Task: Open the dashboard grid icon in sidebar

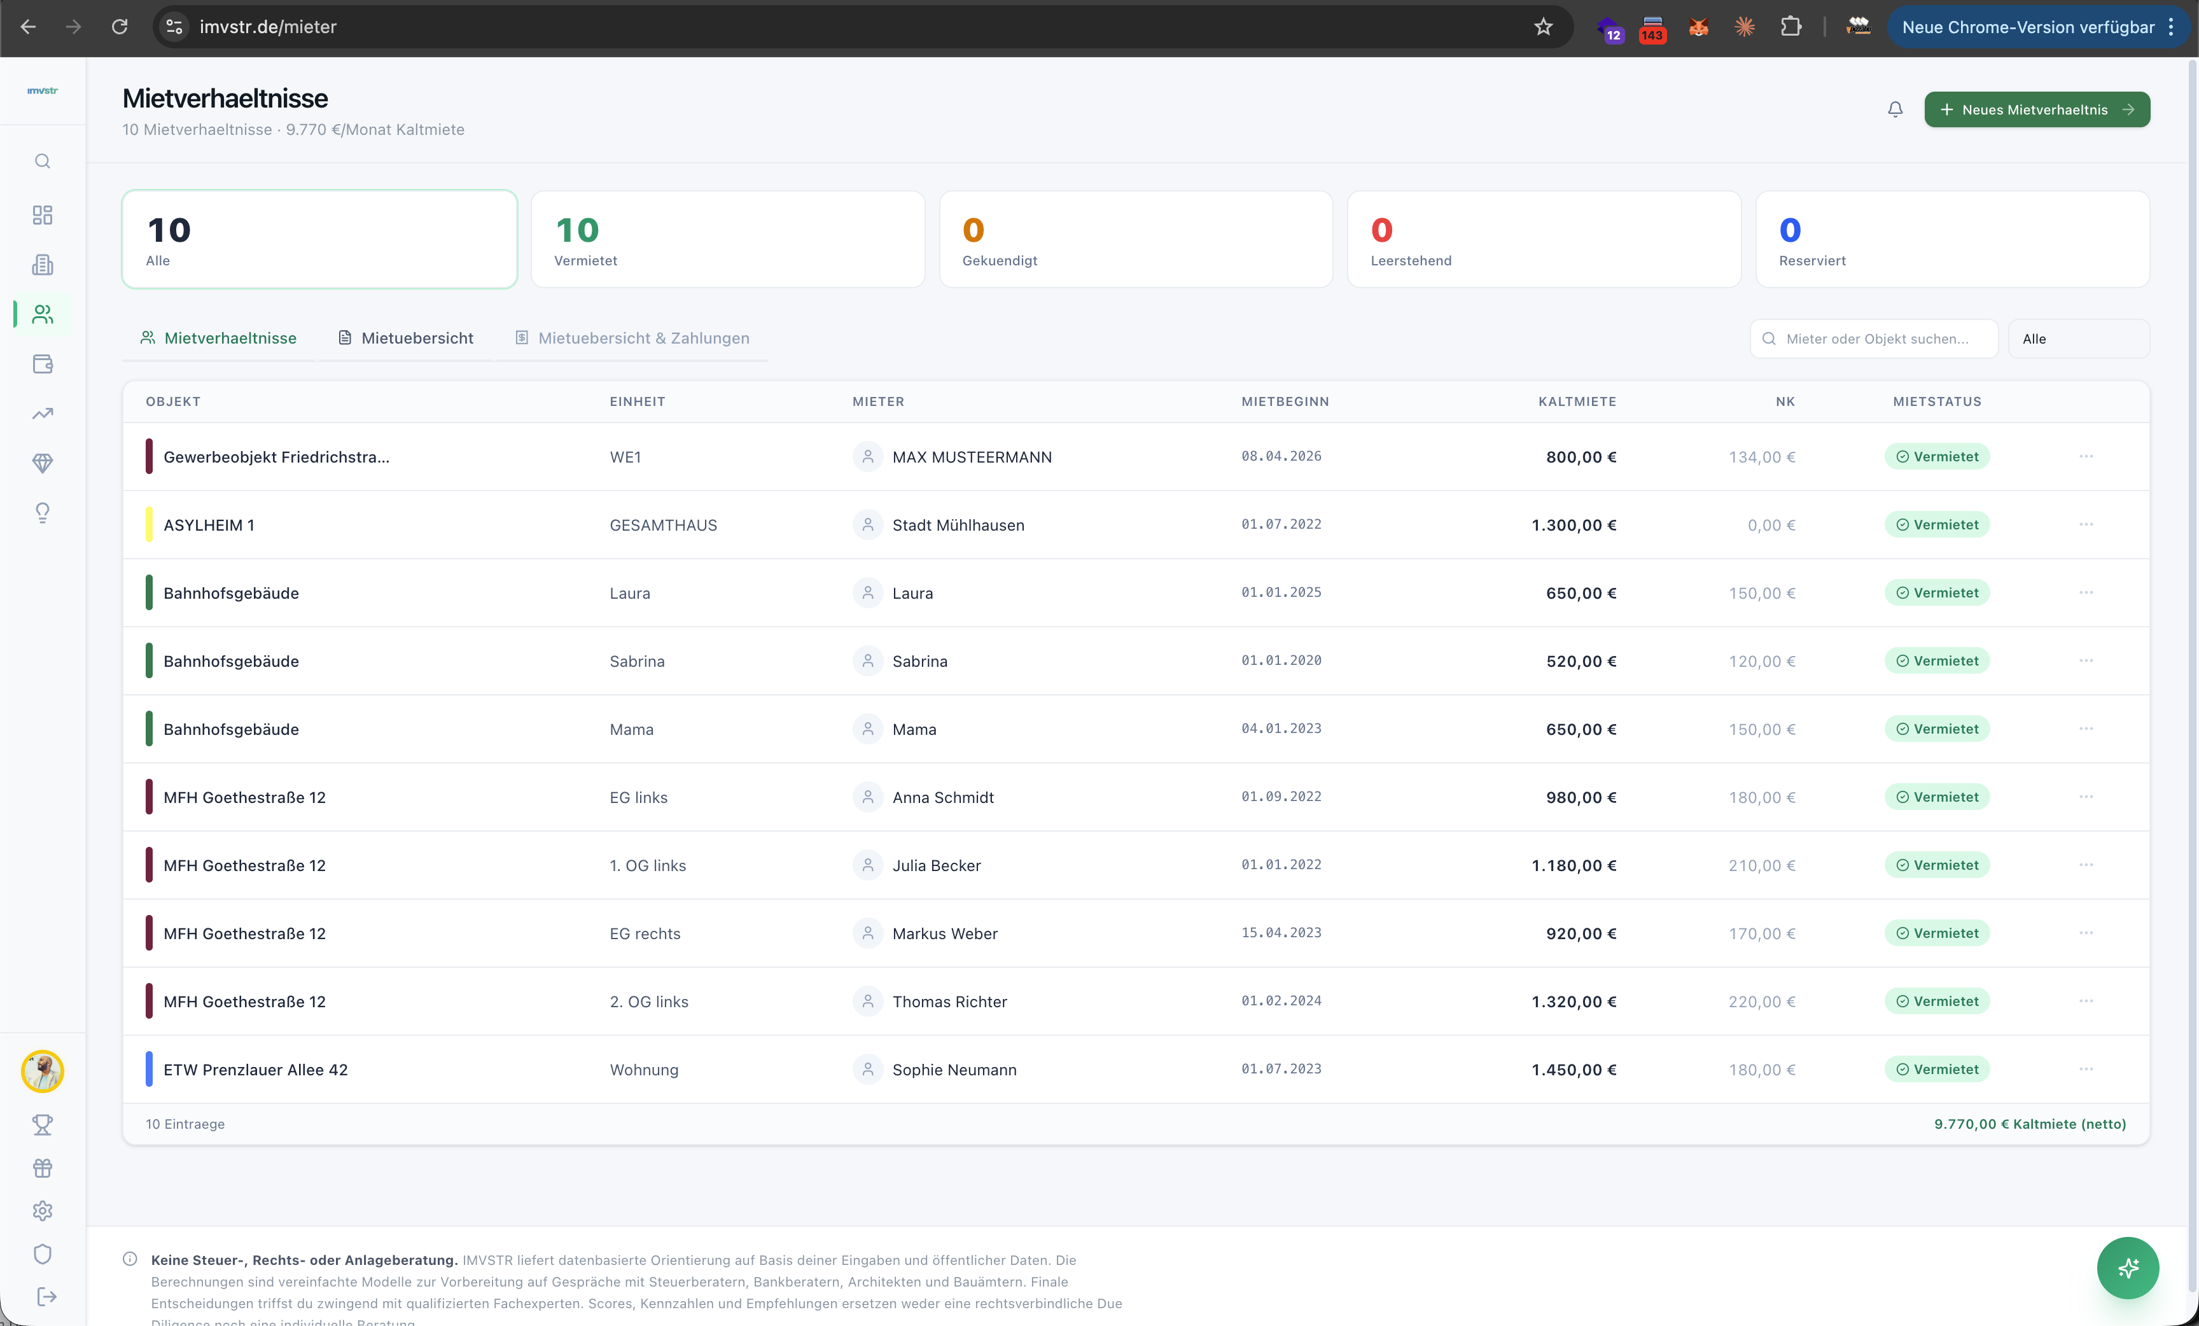Action: coord(42,215)
